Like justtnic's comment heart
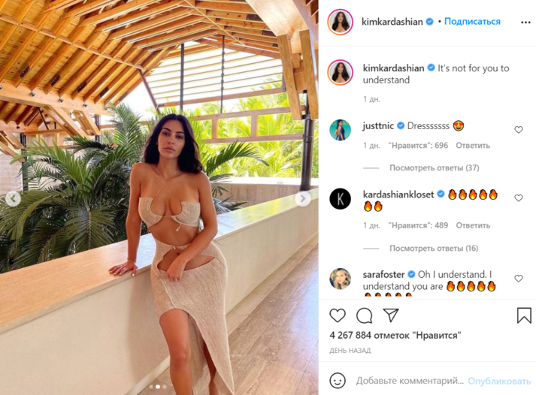536x395 pixels. tap(519, 130)
